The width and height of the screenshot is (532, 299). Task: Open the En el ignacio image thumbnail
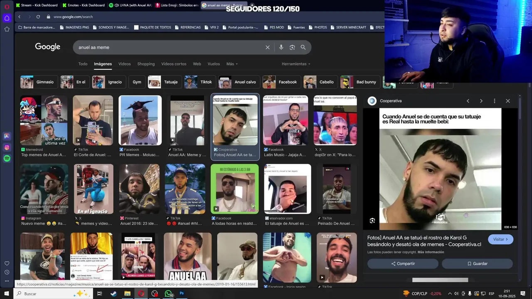94,189
